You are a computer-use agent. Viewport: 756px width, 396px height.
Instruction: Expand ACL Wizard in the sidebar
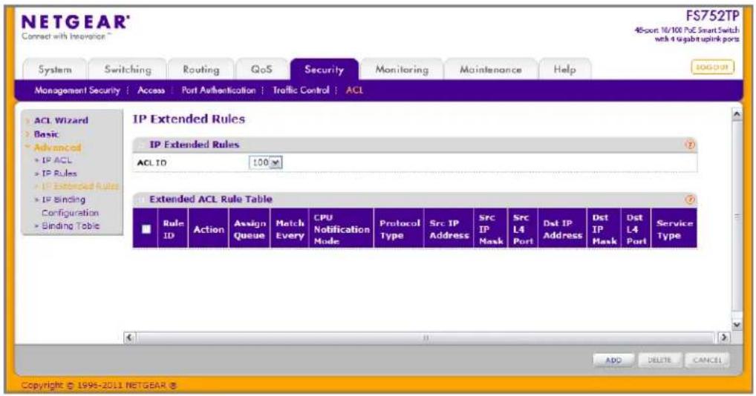61,120
